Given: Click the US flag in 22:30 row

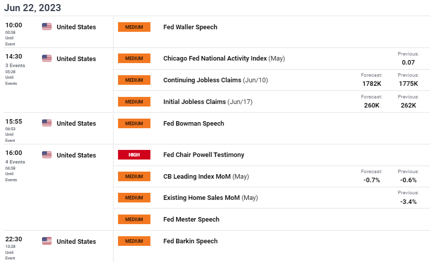Looking at the screenshot, I should pos(47,241).
